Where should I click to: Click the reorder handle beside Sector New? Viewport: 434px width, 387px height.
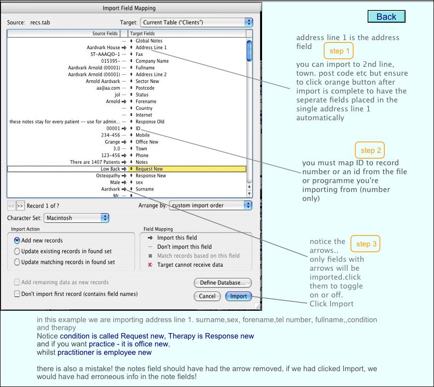tap(131, 81)
